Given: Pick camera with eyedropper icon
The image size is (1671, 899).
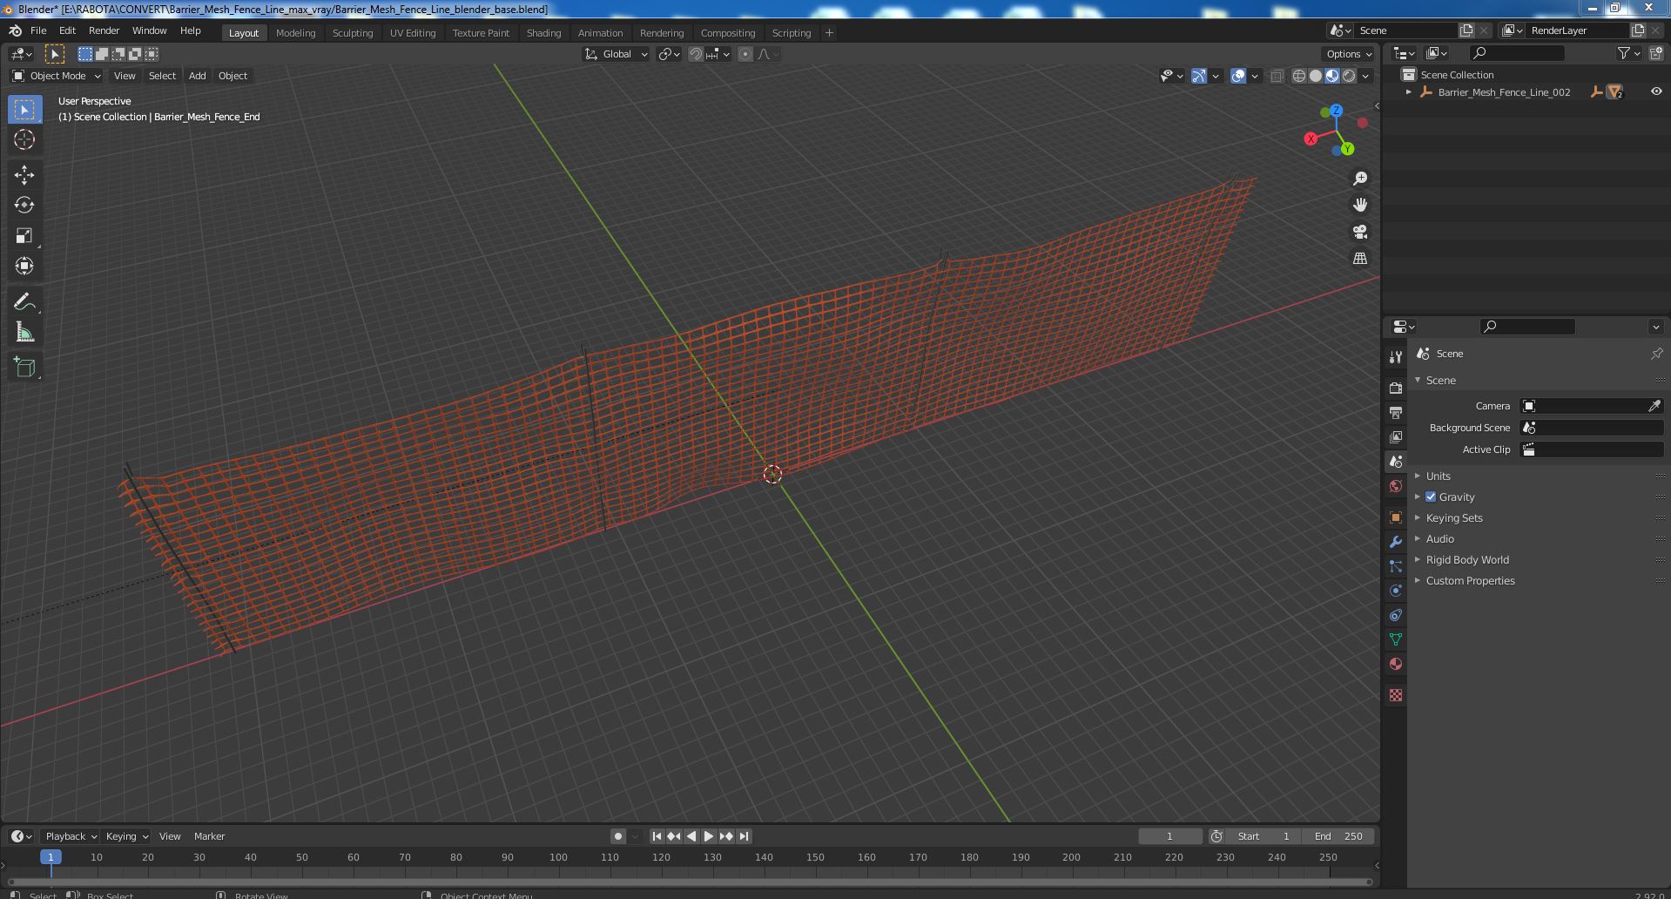Looking at the screenshot, I should tap(1654, 406).
